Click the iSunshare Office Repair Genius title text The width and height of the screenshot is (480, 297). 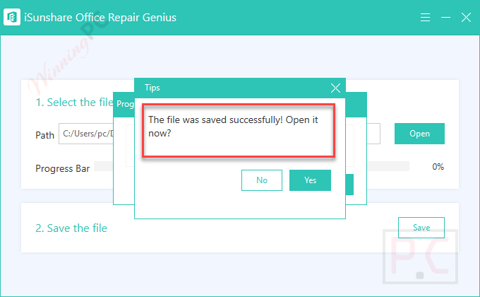[100, 17]
